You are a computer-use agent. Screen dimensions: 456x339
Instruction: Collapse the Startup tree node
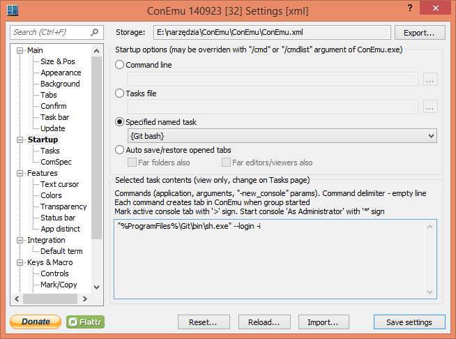[x=20, y=140]
